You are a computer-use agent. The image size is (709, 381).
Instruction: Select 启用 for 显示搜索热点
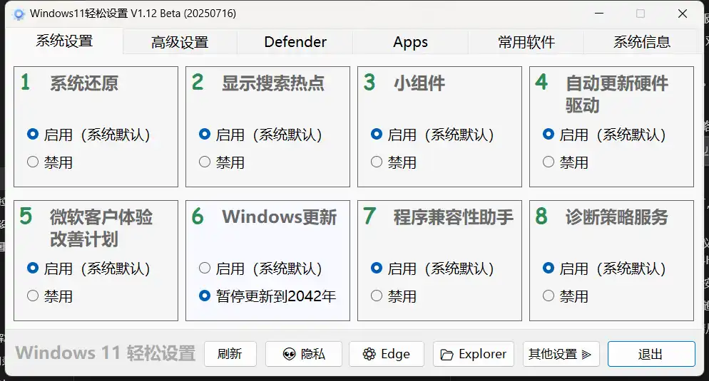260,135
